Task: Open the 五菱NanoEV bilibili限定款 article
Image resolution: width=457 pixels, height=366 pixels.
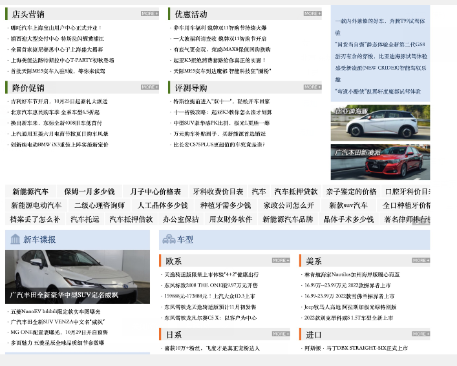Action: 56,312
